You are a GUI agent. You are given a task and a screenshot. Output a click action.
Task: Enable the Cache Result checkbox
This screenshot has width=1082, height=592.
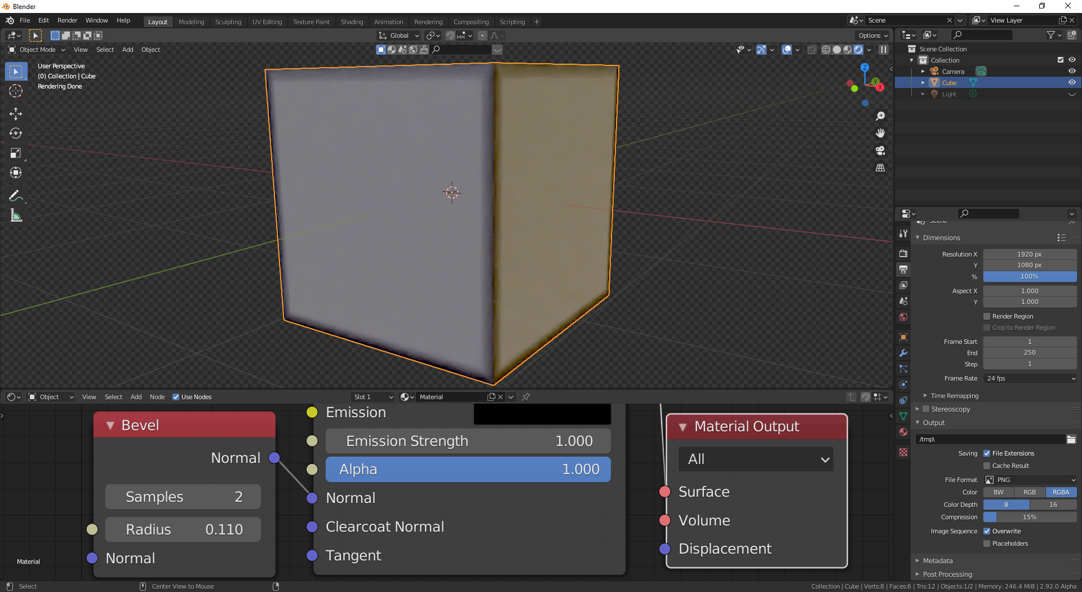pyautogui.click(x=987, y=466)
